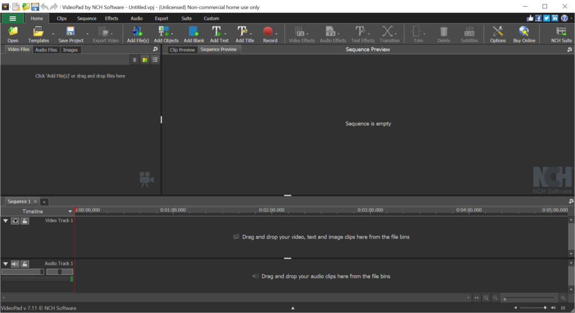This screenshot has width=575, height=313.
Task: Add a new sequence with plus button
Action: point(44,202)
